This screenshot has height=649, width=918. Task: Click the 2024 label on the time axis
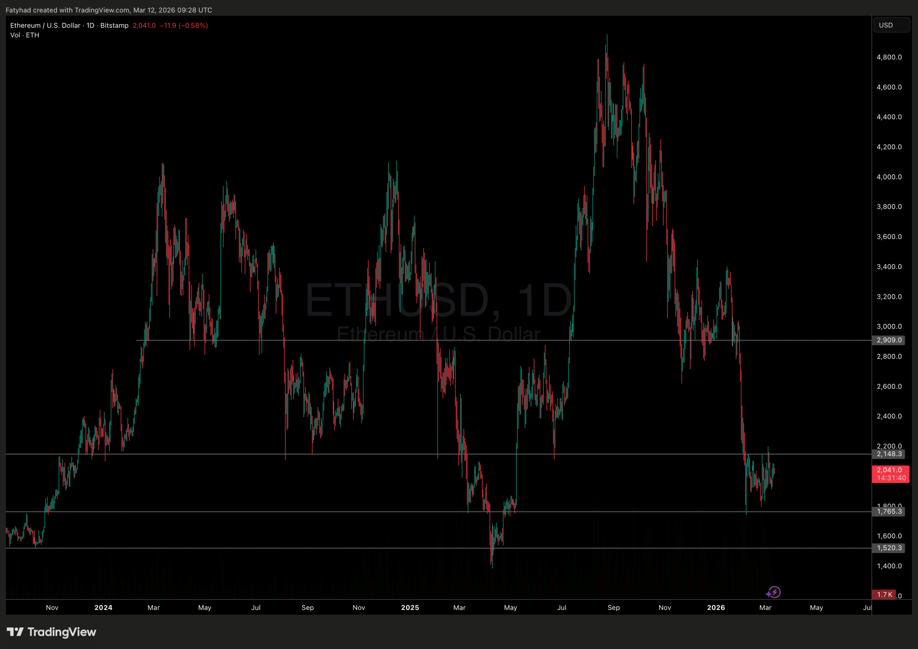pos(103,607)
